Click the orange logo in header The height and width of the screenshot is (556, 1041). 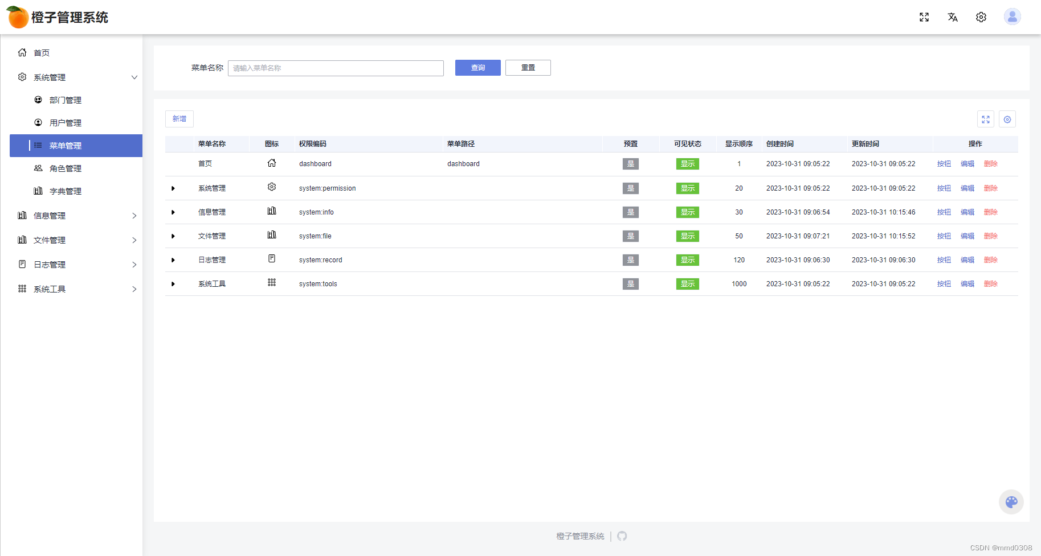18,17
